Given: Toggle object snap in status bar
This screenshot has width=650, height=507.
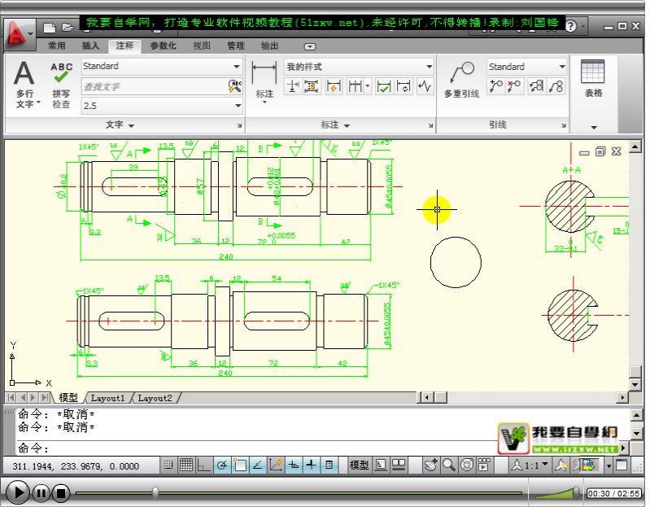Looking at the screenshot, I should pyautogui.click(x=240, y=465).
